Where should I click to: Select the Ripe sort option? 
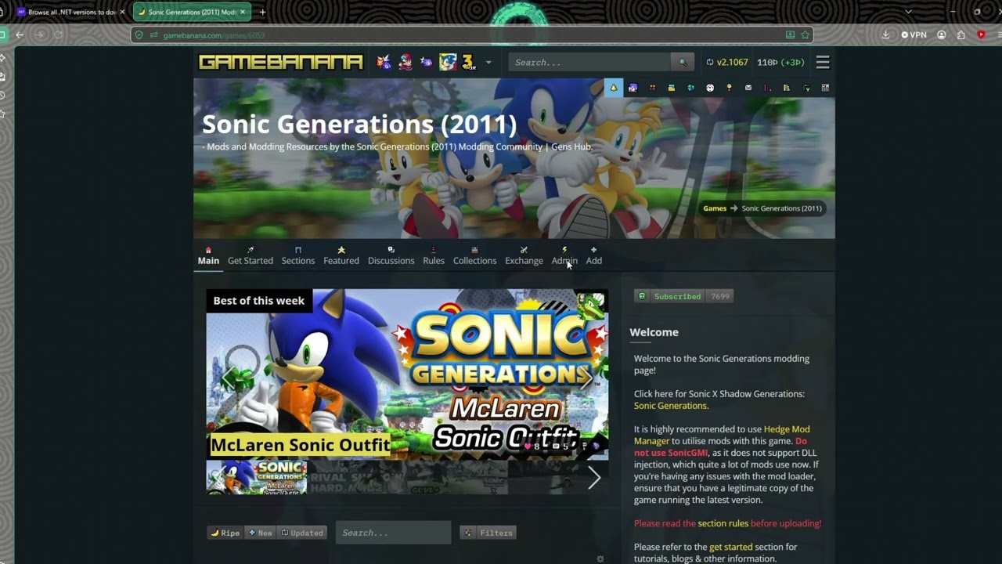tap(225, 533)
